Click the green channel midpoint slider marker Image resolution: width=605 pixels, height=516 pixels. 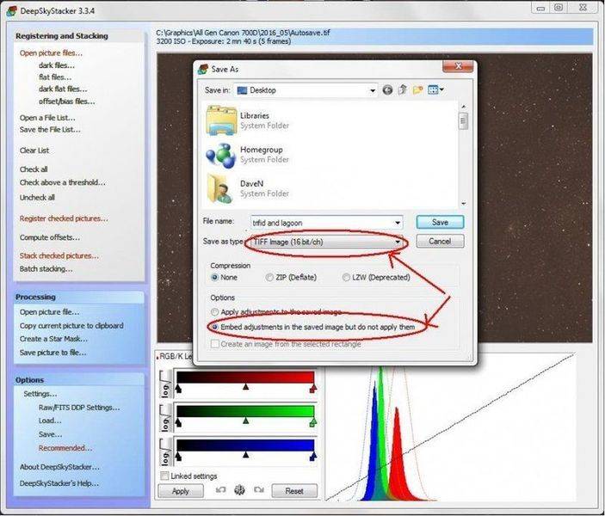(x=246, y=421)
